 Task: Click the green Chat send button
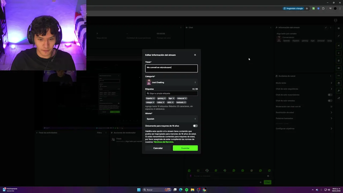[268, 182]
